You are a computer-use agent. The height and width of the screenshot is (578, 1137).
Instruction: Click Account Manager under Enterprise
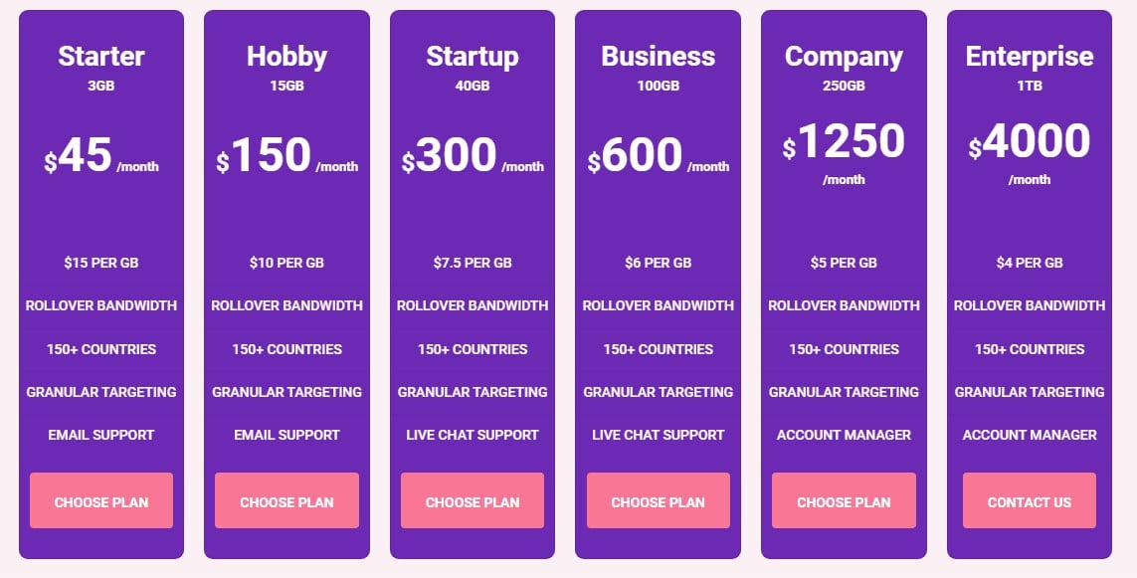(1030, 435)
